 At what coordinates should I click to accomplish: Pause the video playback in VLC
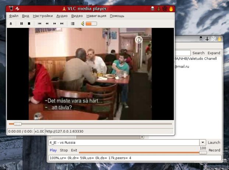pyautogui.click(x=22, y=23)
